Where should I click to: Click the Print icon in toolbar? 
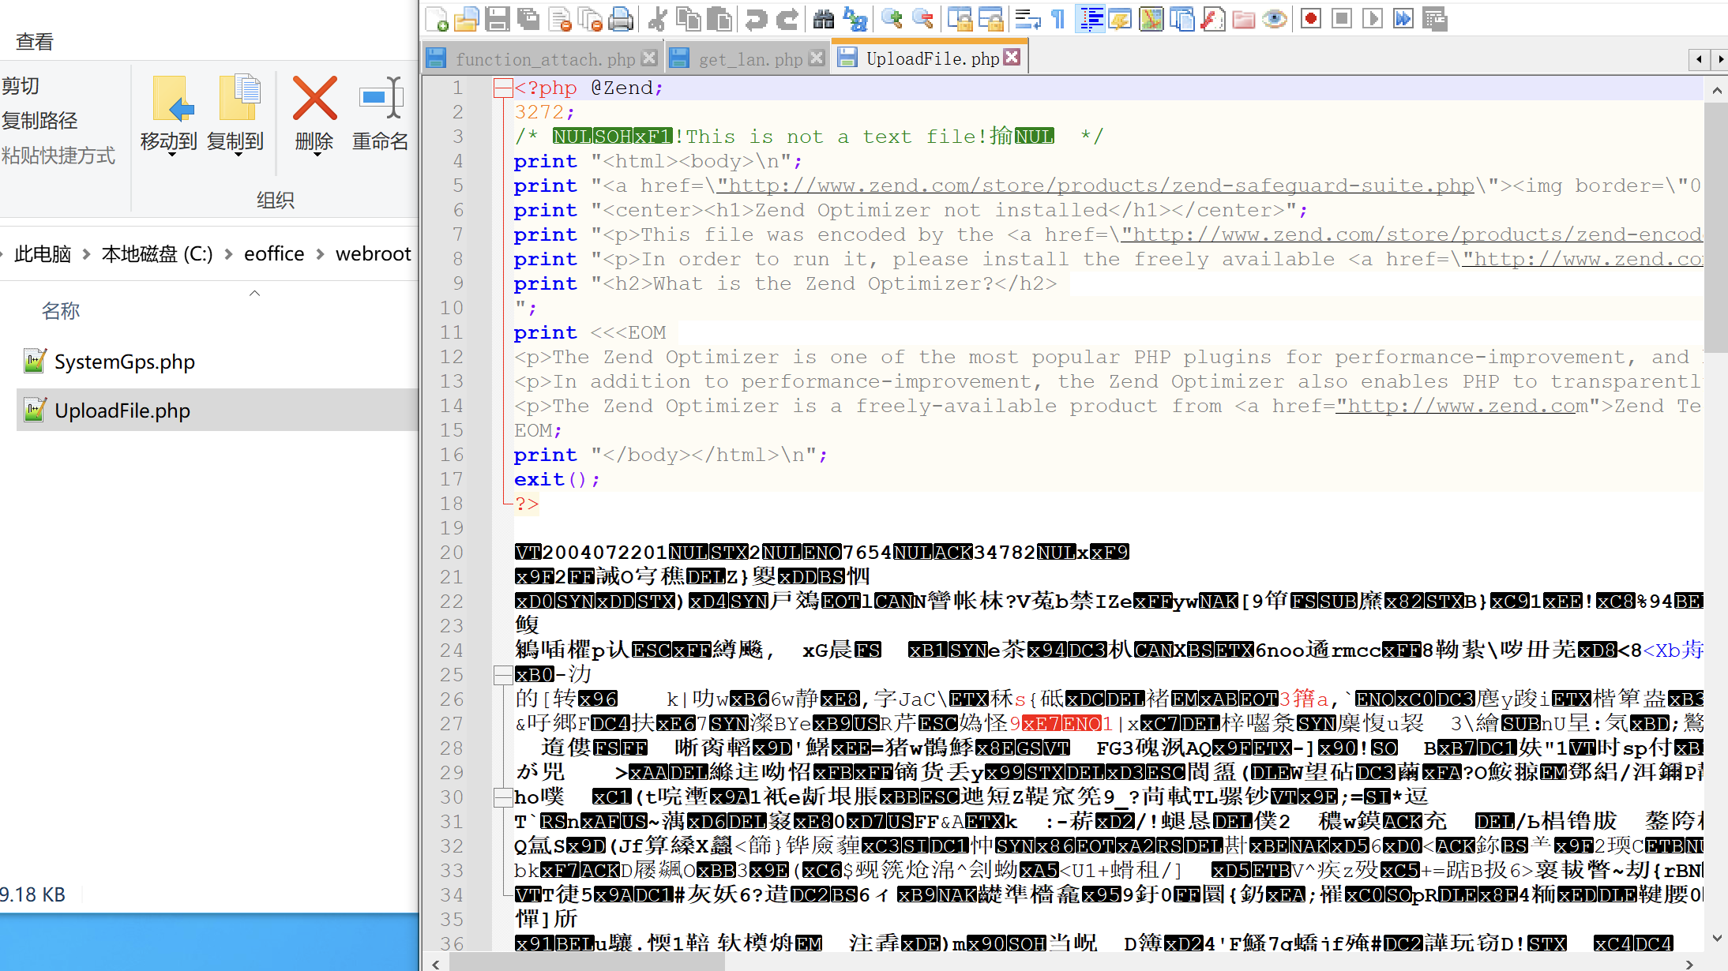[x=622, y=18]
